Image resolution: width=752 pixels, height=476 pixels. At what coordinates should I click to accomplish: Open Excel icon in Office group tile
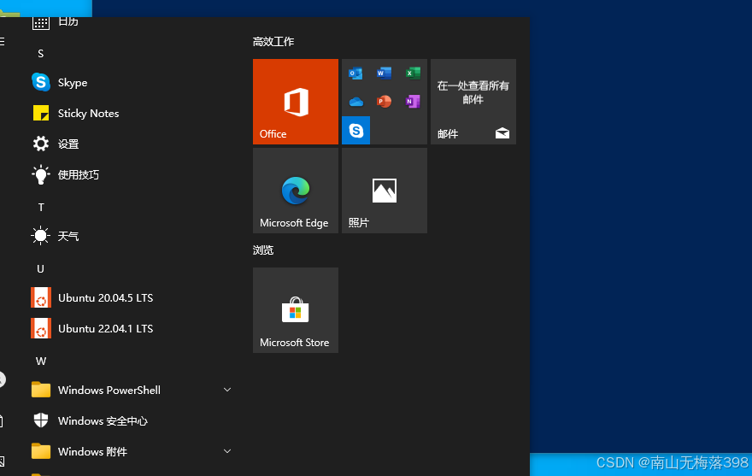coord(413,73)
